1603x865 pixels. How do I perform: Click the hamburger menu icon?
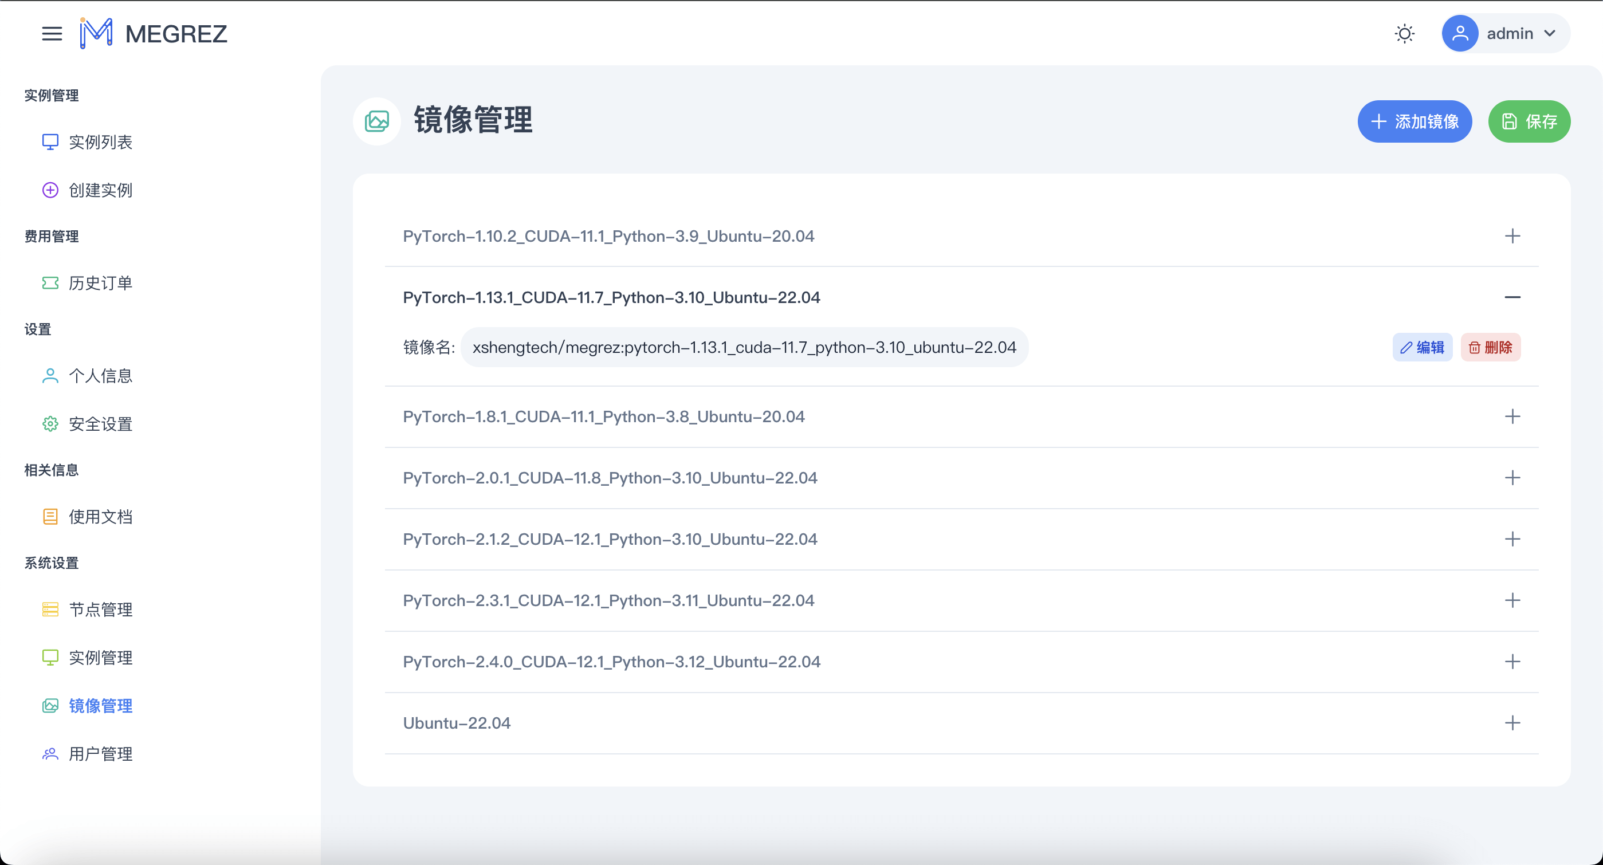52,34
